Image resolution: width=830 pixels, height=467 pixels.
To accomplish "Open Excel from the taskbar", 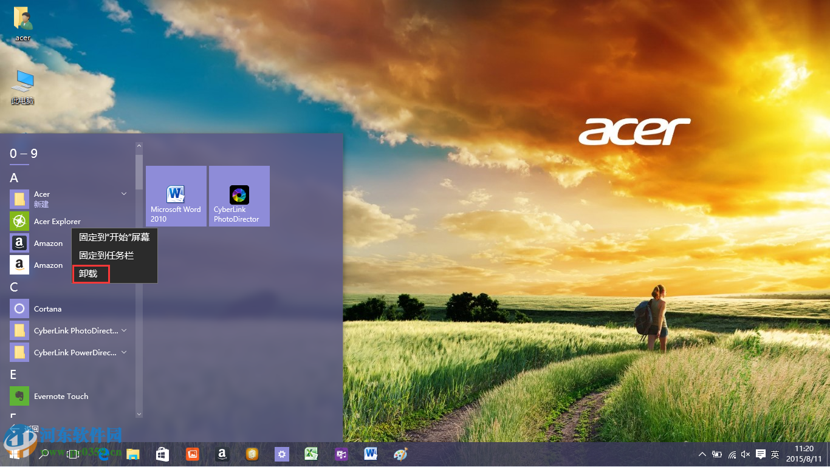I will (311, 454).
